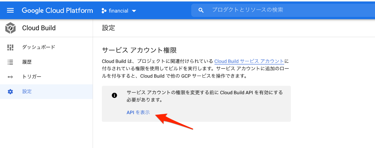
Task: Click the notice text about enabling Cloud Build API
Action: tap(205, 96)
